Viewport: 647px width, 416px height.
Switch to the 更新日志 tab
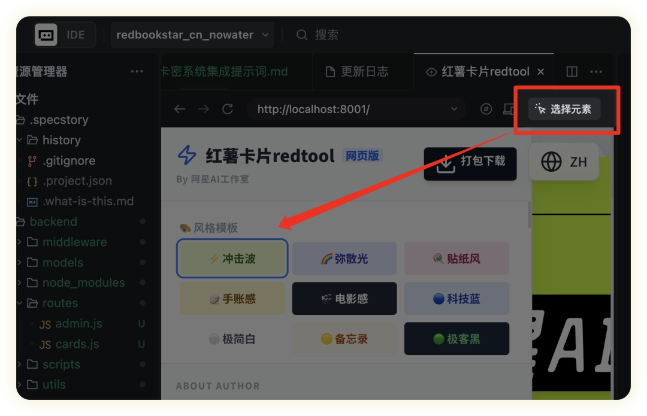pos(357,72)
